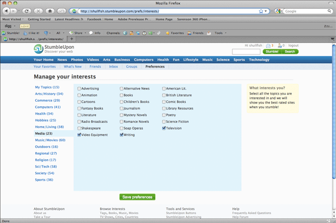Open the All topics dropdown in toolbar
This screenshot has width=336, height=223.
click(63, 33)
